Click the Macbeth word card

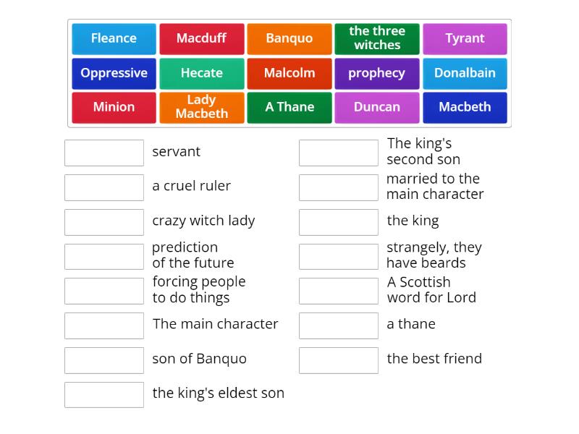(x=465, y=107)
